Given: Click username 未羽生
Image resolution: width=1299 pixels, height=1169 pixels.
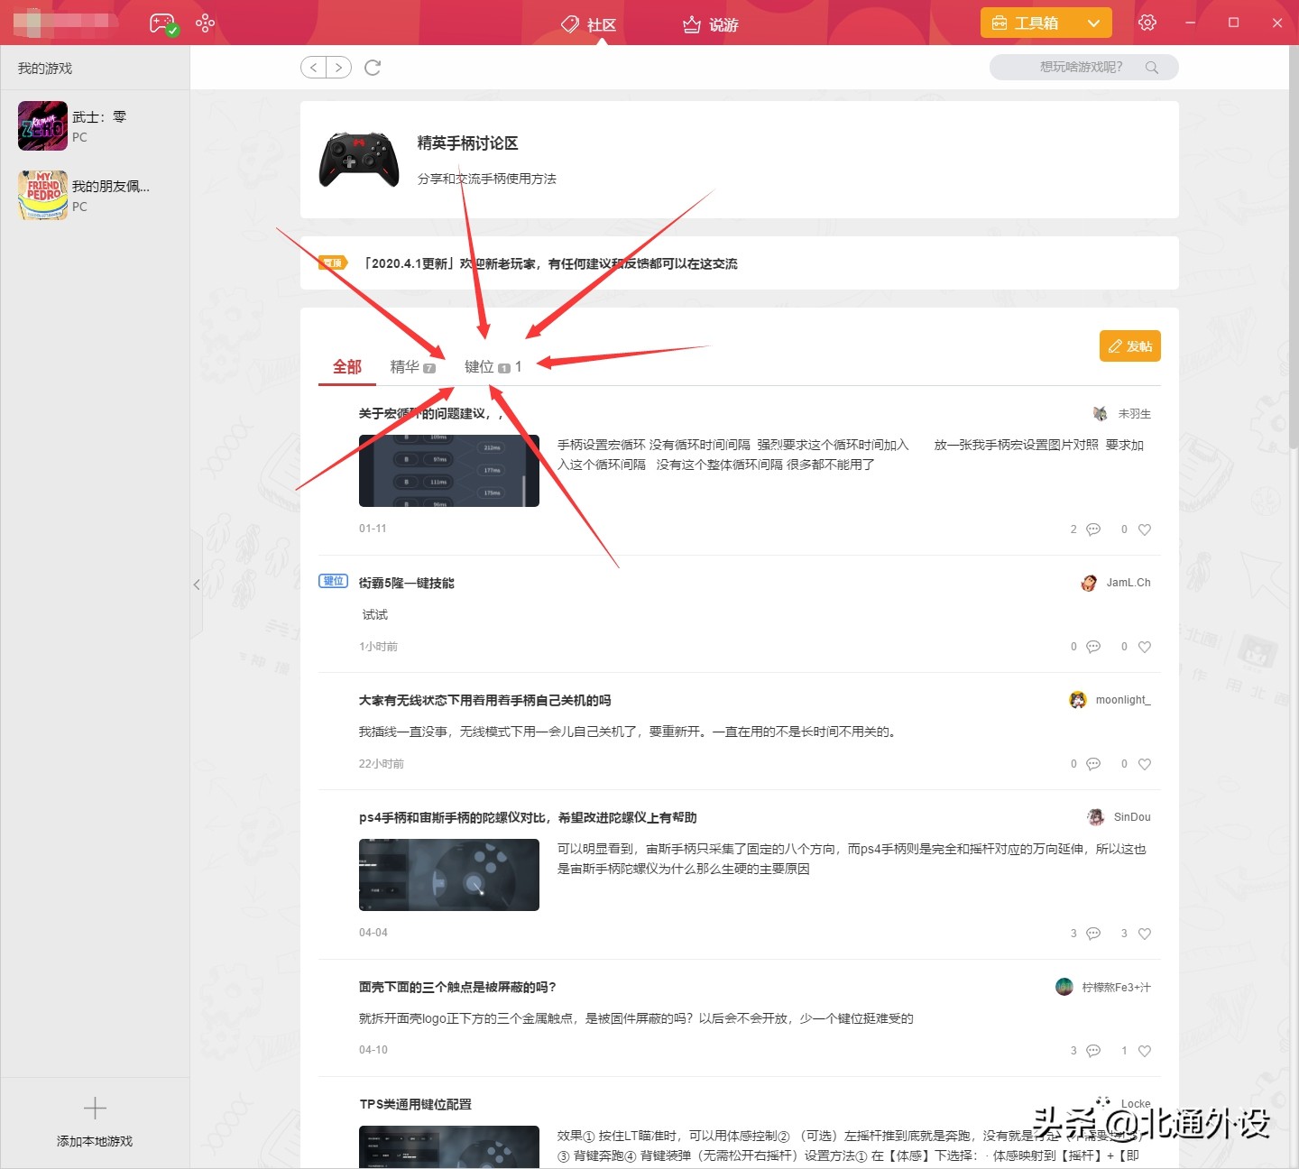Looking at the screenshot, I should [1135, 414].
